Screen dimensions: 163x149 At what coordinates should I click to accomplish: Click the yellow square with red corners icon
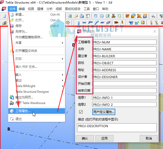pyautogui.click(x=139, y=16)
